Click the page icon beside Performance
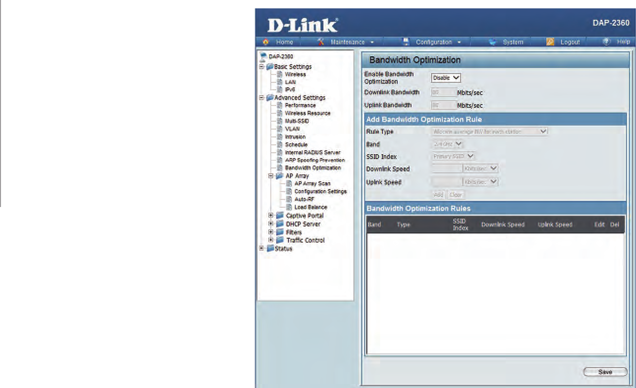 279,105
